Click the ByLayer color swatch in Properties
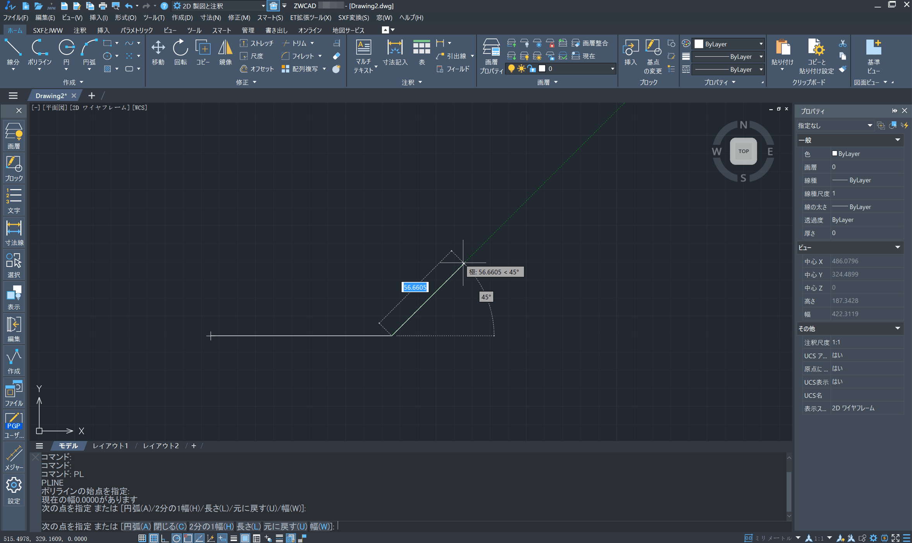This screenshot has height=543, width=912. point(835,154)
